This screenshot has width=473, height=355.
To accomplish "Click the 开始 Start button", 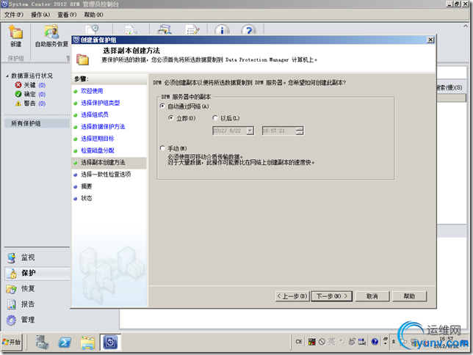I will tap(12, 342).
